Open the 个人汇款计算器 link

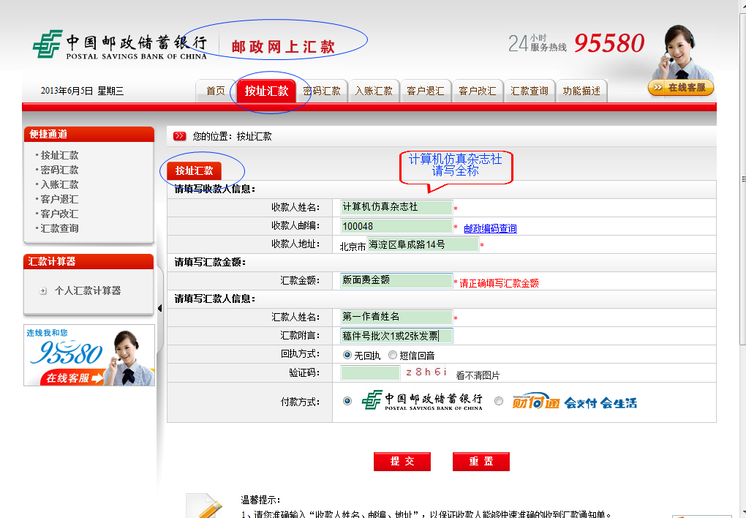coord(88,291)
